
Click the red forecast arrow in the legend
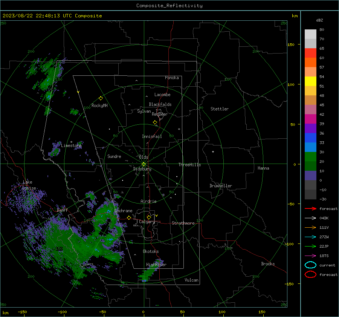coord(310,208)
